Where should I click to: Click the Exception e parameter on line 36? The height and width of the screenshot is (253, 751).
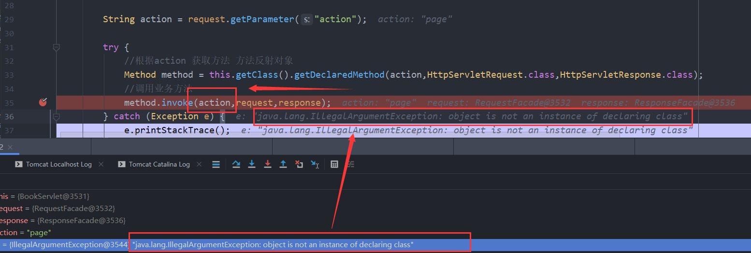180,116
